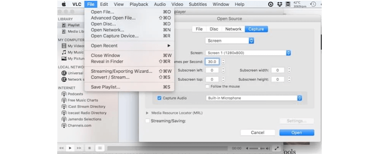The image size is (379, 154).
Task: Click the bookmark star menu bar icon
Action: (x=288, y=4)
